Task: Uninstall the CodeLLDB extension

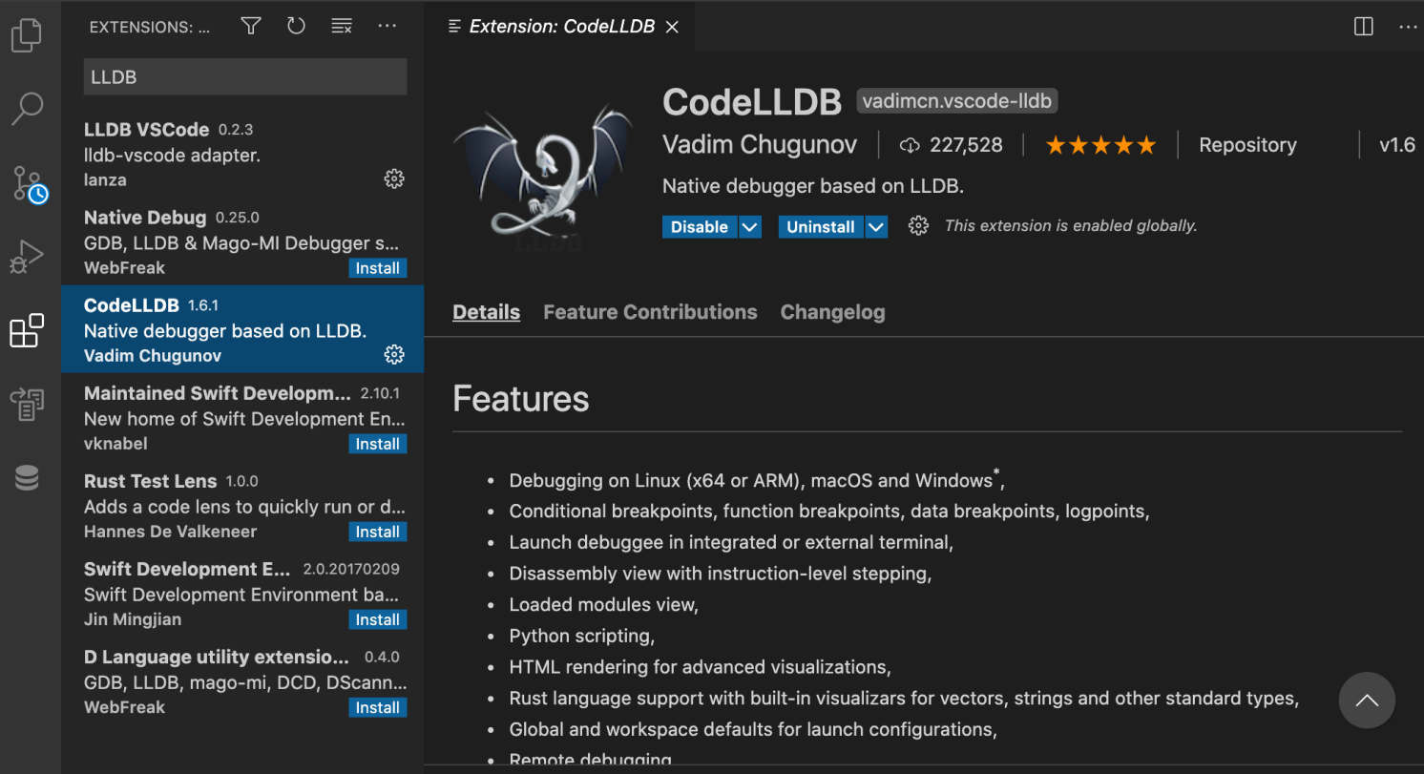Action: tap(821, 227)
